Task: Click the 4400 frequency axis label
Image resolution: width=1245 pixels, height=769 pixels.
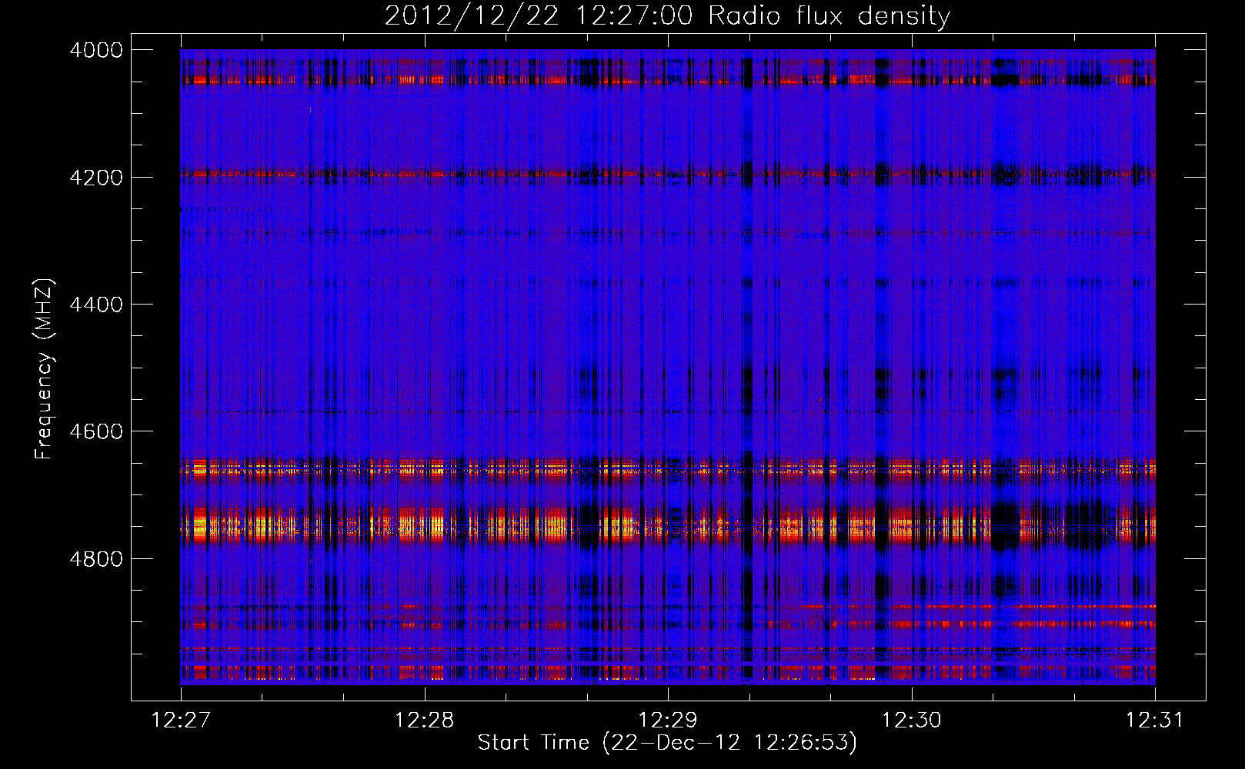Action: click(96, 305)
